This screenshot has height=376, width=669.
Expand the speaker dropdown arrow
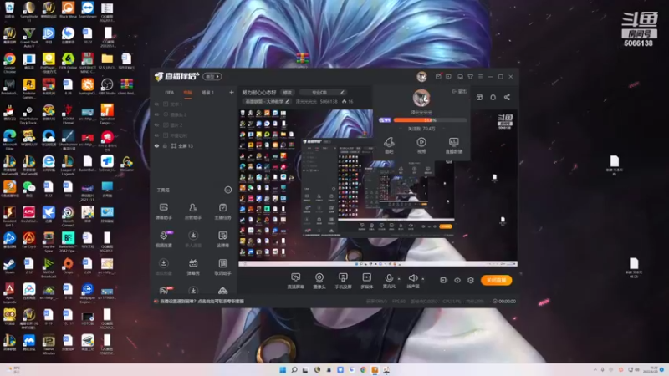point(423,279)
